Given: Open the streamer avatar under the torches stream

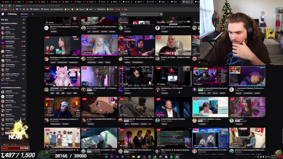Looking at the screenshot, I should point(46,121).
